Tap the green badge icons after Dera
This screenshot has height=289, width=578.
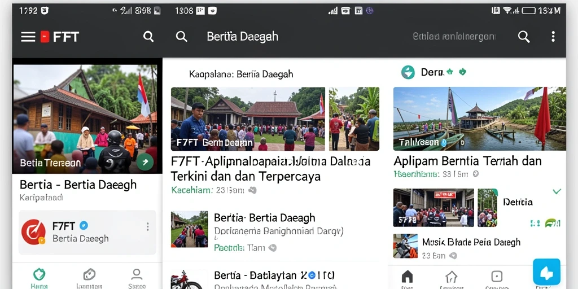tap(456, 72)
